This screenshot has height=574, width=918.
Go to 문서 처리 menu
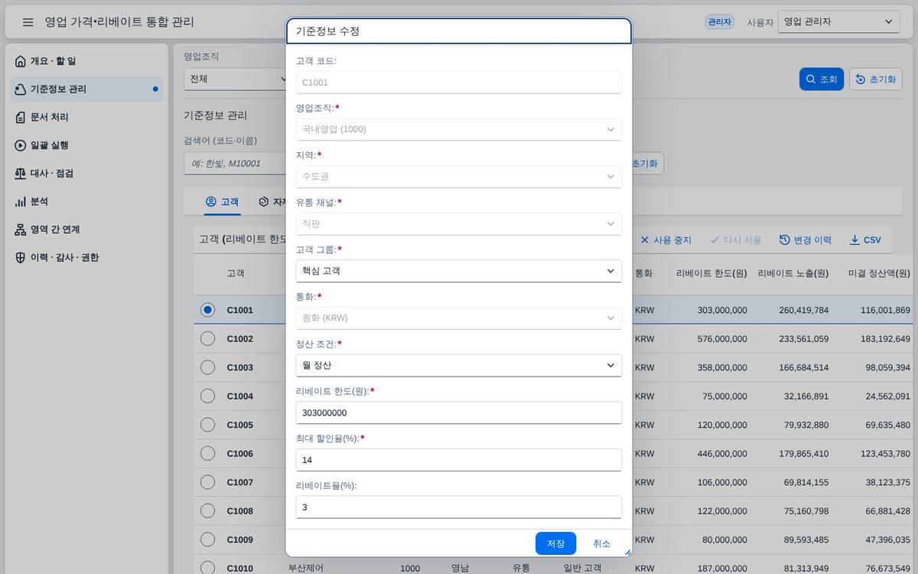(x=87, y=117)
